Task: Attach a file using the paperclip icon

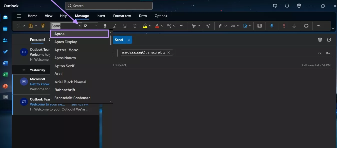Action: click(221, 25)
